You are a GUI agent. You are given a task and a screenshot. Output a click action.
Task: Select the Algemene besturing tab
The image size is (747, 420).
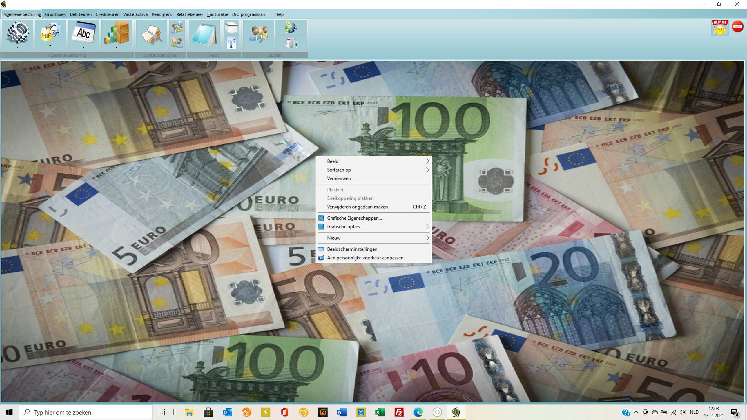coord(22,14)
